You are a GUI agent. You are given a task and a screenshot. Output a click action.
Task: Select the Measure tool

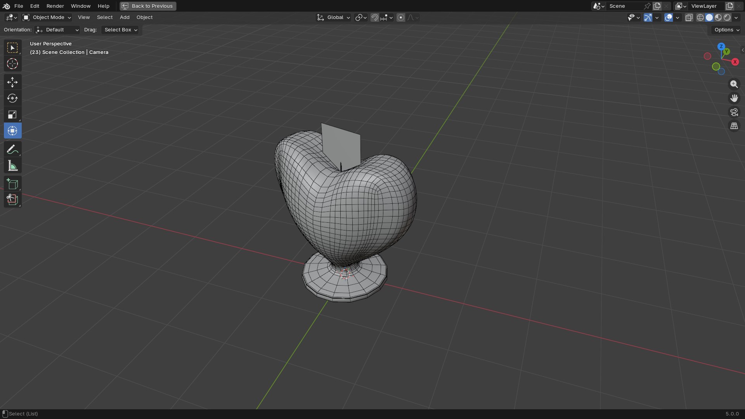[12, 166]
